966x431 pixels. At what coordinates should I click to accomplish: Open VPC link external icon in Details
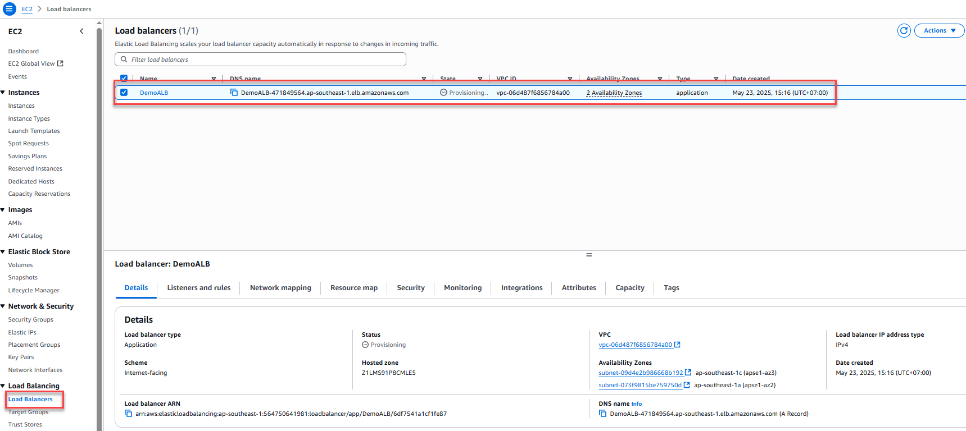pyautogui.click(x=677, y=345)
